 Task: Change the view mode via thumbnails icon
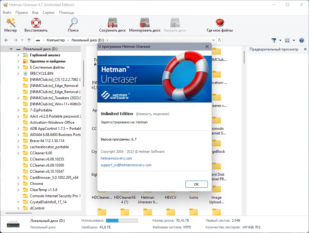287,40
